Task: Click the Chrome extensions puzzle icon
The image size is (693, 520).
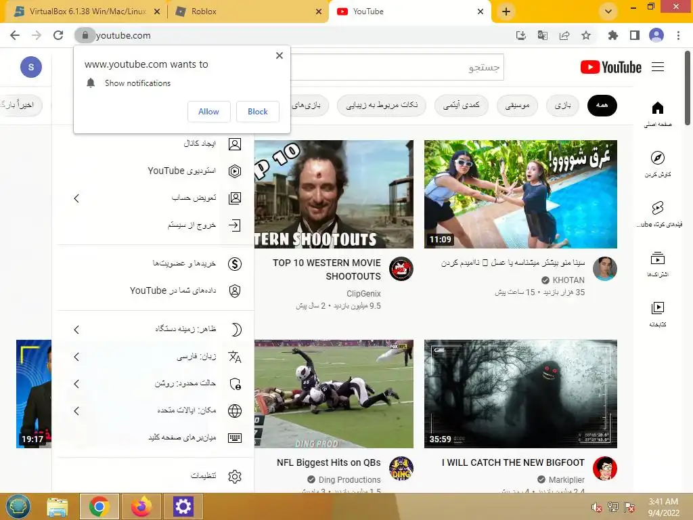Action: (612, 35)
